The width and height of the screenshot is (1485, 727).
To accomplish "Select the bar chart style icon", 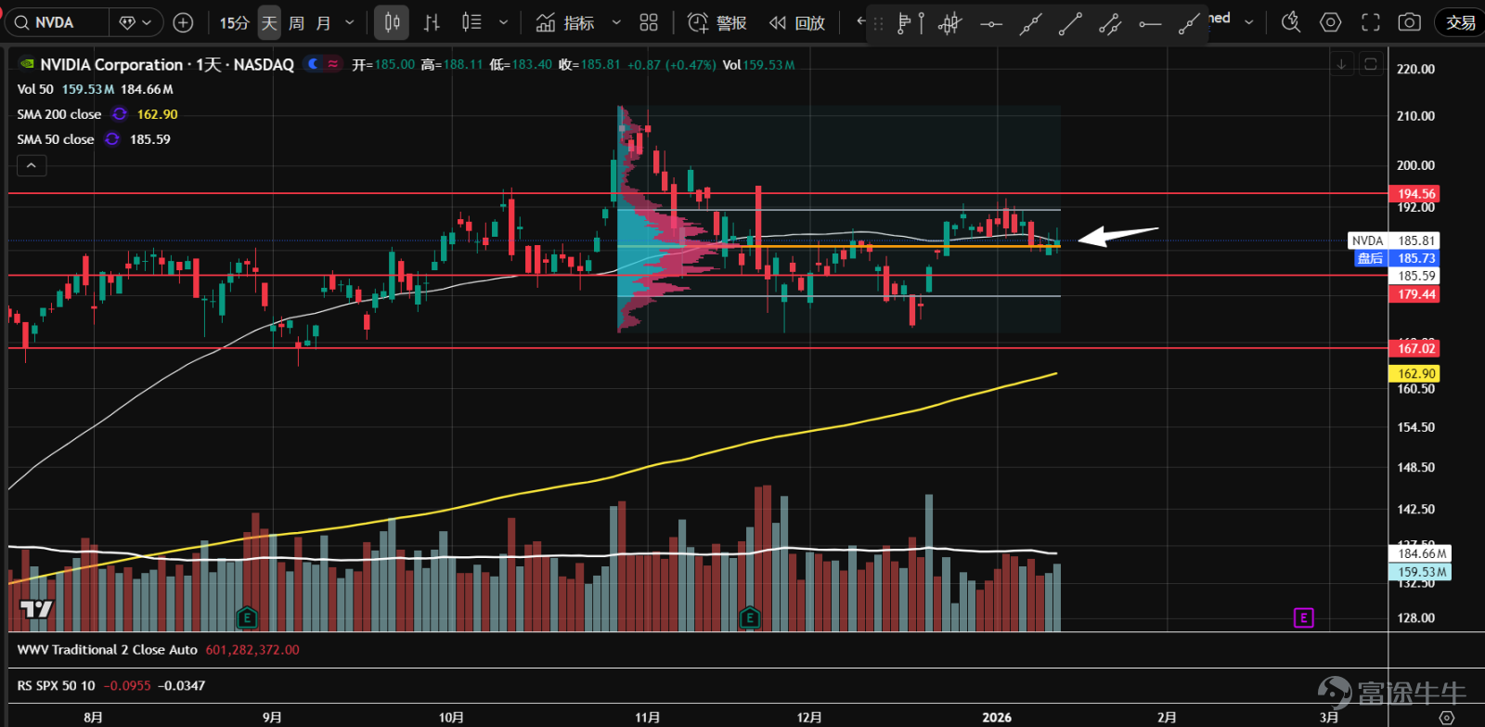I will pyautogui.click(x=432, y=22).
